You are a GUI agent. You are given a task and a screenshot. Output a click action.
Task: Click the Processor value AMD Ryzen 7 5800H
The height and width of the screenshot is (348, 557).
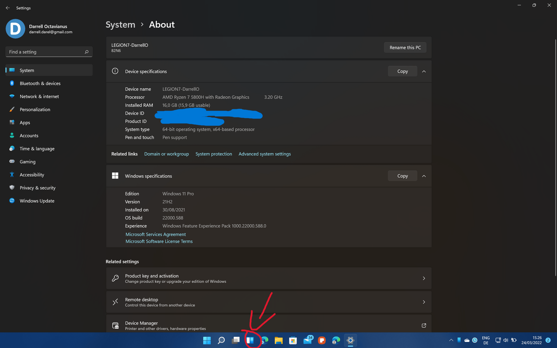point(206,97)
